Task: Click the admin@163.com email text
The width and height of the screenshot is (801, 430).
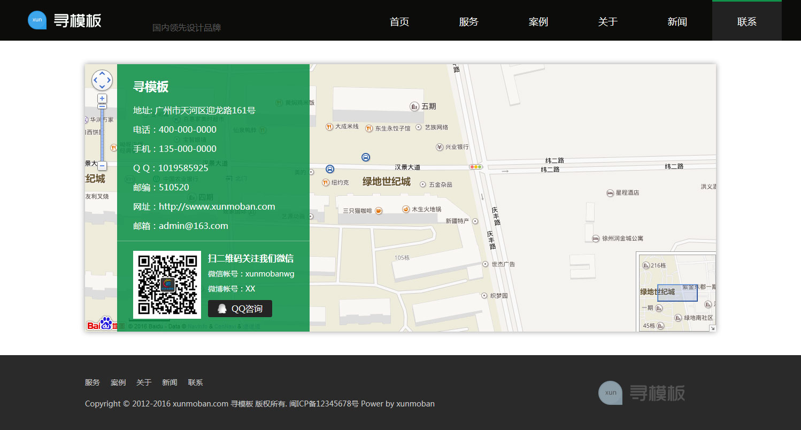Action: coord(194,226)
